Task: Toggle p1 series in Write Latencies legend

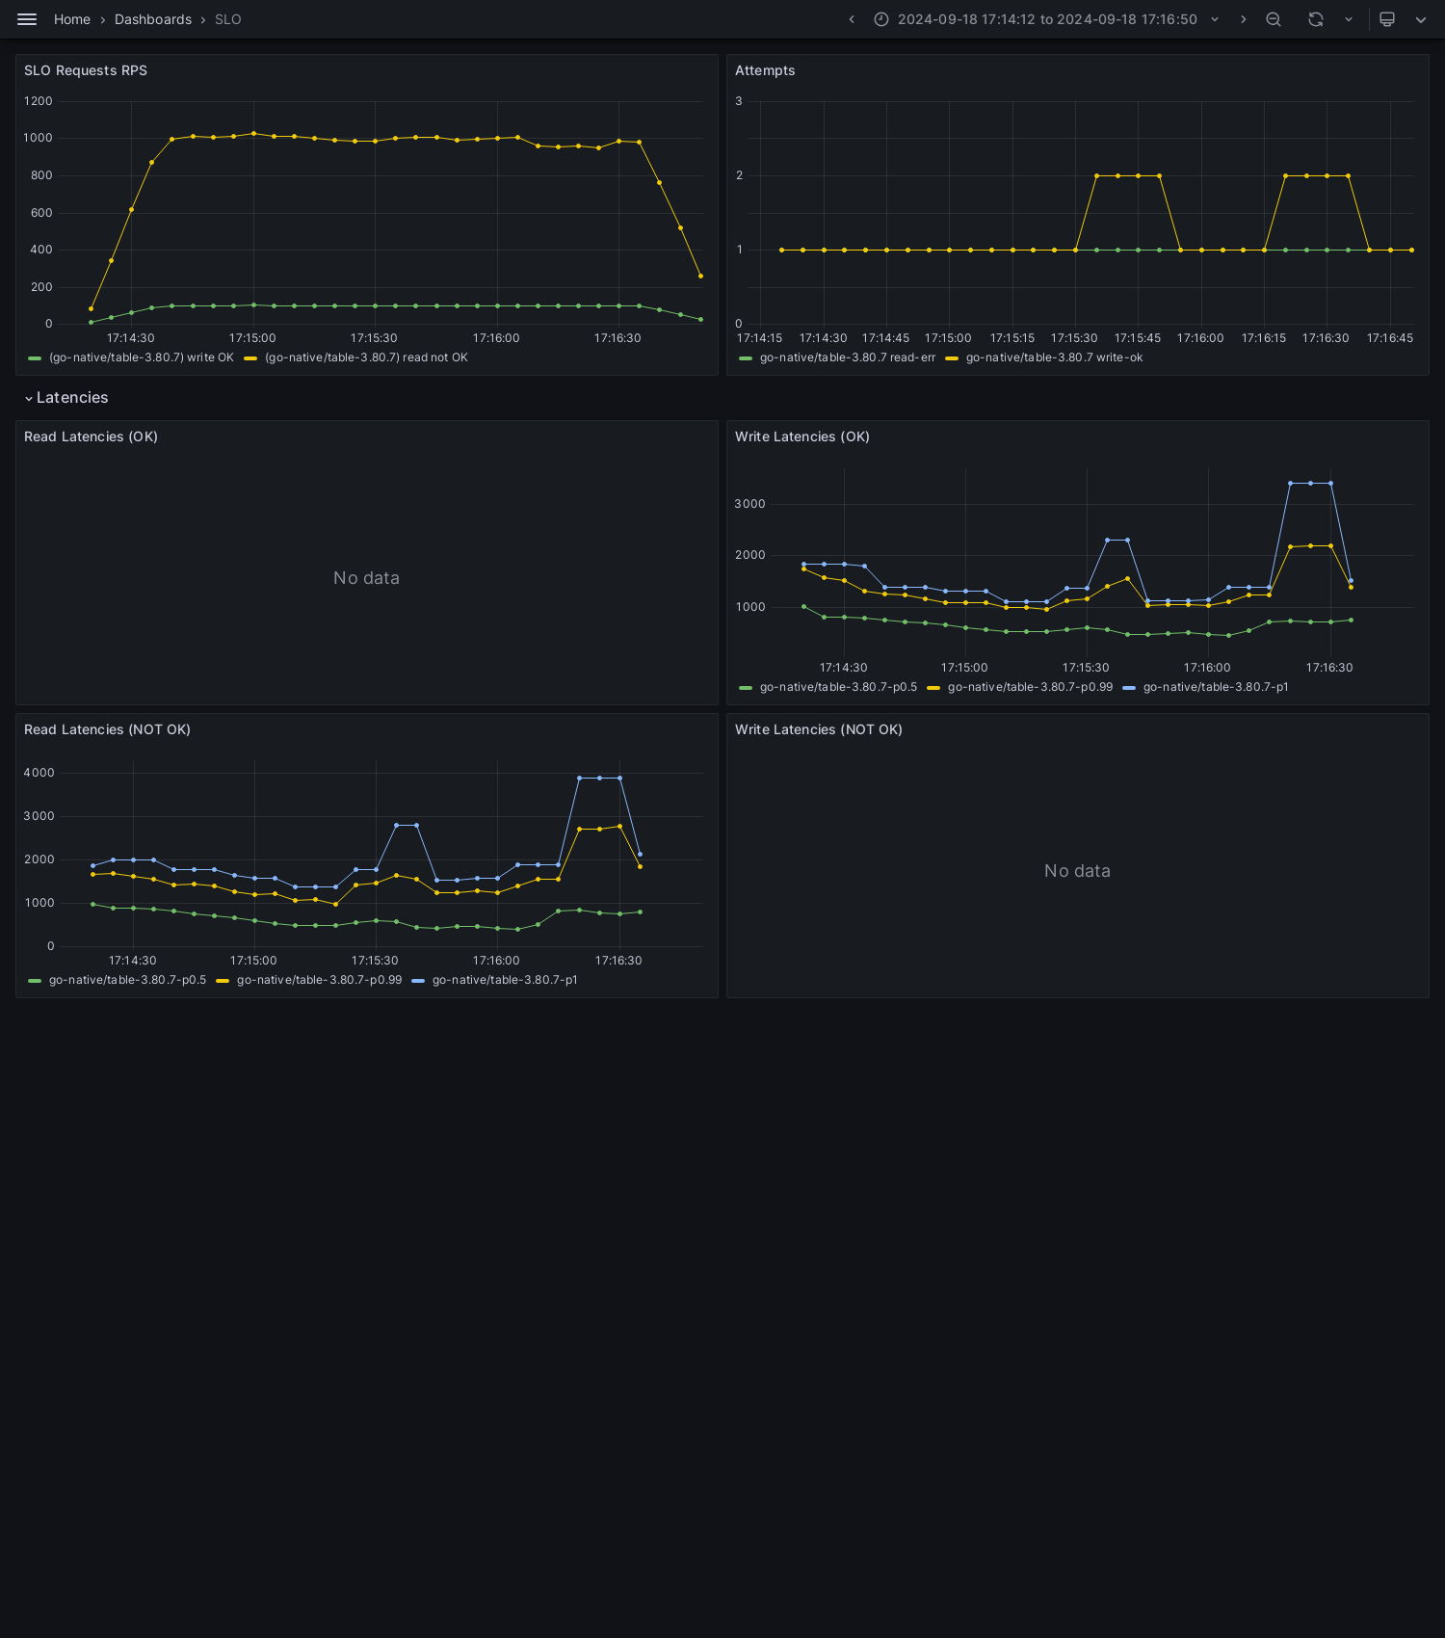Action: 1216,687
